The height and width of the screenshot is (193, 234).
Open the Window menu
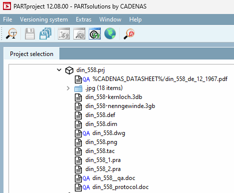[110, 19]
